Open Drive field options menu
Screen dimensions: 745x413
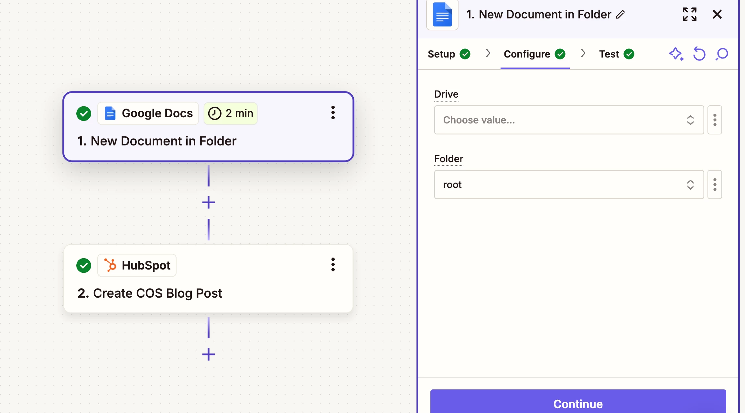pyautogui.click(x=715, y=120)
